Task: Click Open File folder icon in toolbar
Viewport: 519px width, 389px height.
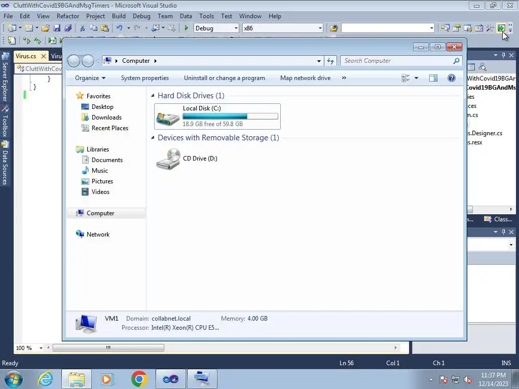Action: tap(46, 28)
